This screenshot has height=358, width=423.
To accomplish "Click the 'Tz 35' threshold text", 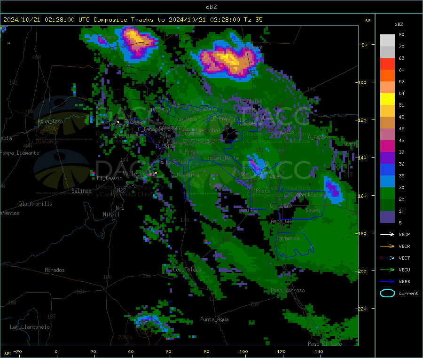I will point(253,20).
